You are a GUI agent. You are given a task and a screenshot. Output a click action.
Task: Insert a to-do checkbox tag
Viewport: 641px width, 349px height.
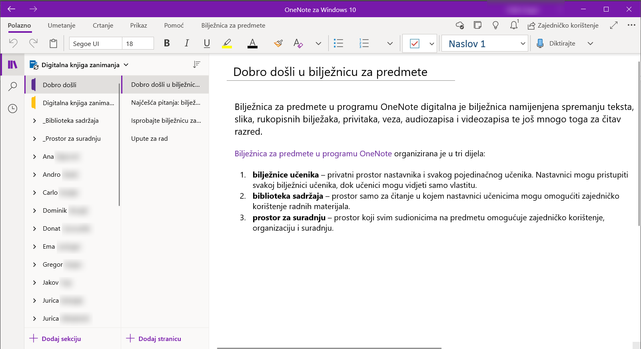click(x=415, y=44)
